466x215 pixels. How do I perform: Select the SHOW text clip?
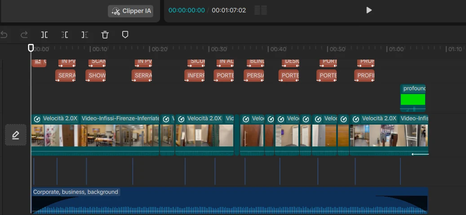click(95, 76)
